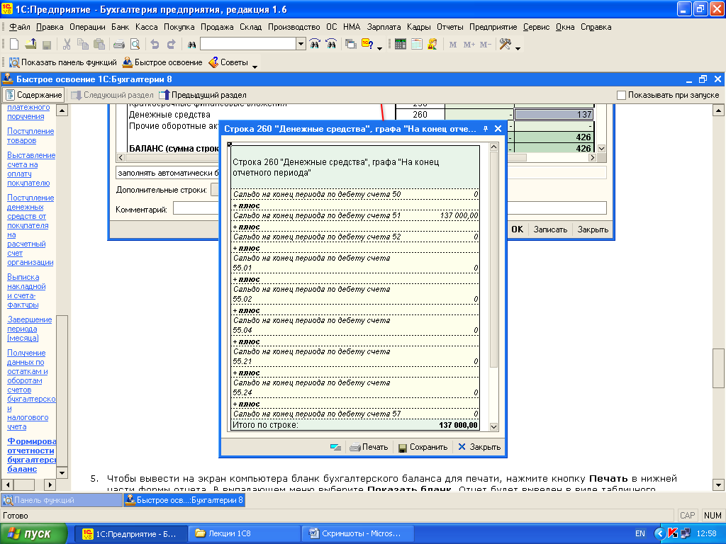Click Показать панель функций button
This screenshot has height=544, width=726.
click(63, 62)
